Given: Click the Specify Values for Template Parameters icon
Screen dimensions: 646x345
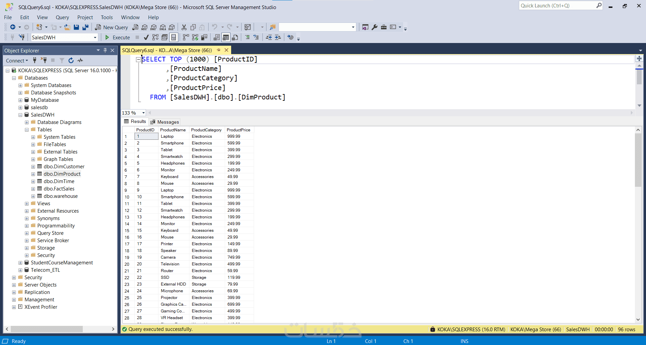Looking at the screenshot, I should click(290, 37).
